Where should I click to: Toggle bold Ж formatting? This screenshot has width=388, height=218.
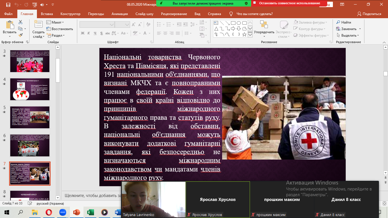tap(83, 33)
